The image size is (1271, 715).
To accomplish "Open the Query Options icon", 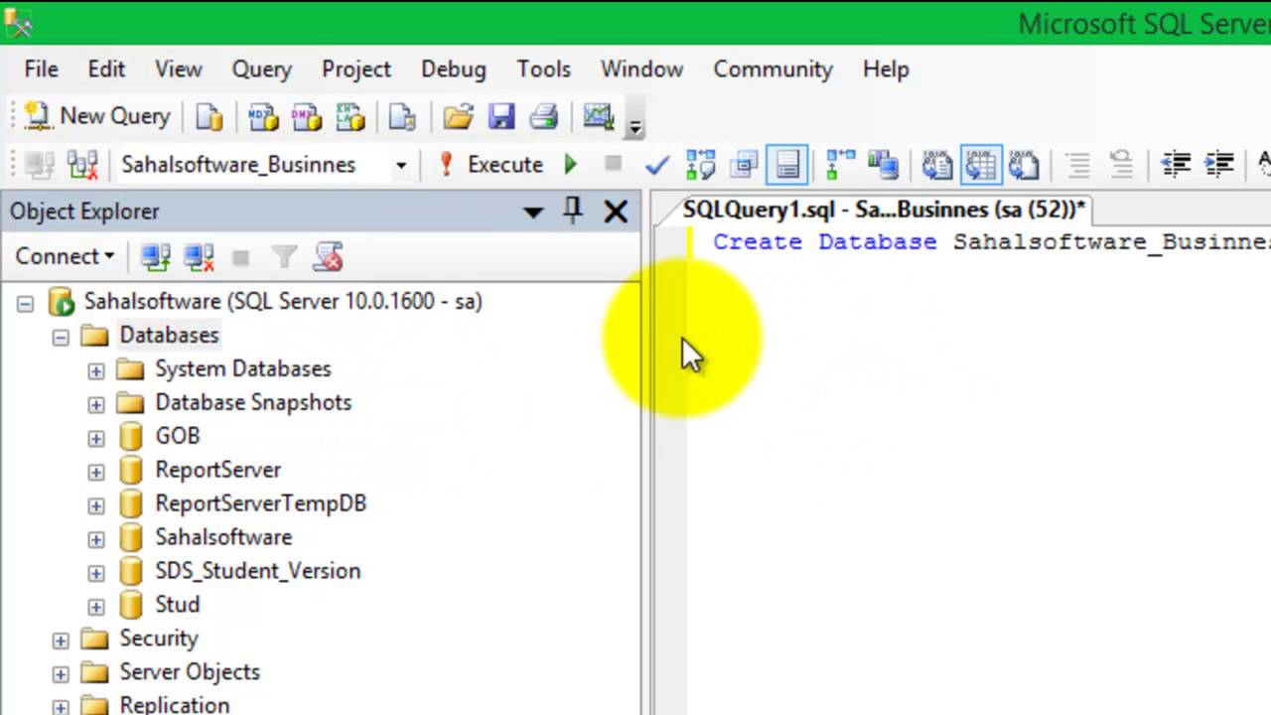I will (744, 164).
